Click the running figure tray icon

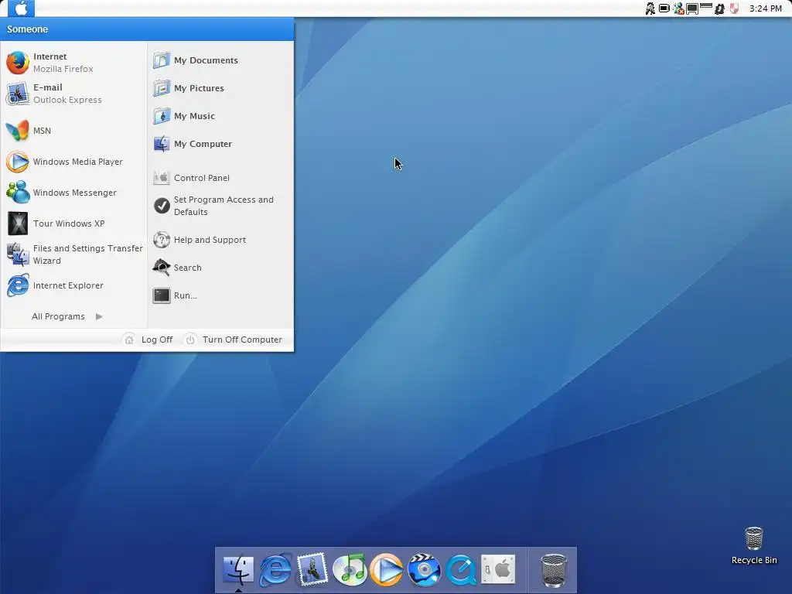tap(650, 8)
